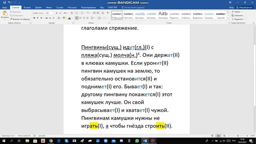
Task: Toggle underline (Ч) formatting
Action: (41, 18)
